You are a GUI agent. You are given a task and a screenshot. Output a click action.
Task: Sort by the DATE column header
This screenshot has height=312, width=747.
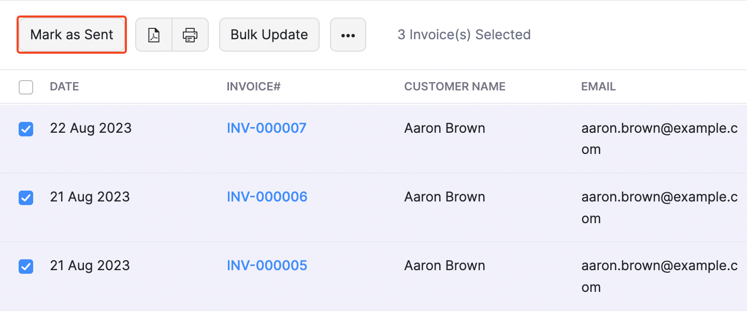(x=64, y=86)
